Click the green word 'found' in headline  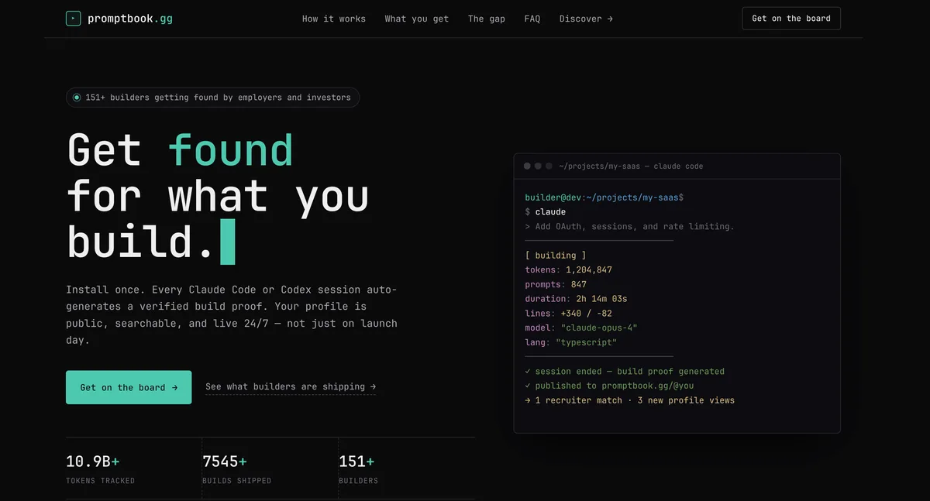coord(231,149)
